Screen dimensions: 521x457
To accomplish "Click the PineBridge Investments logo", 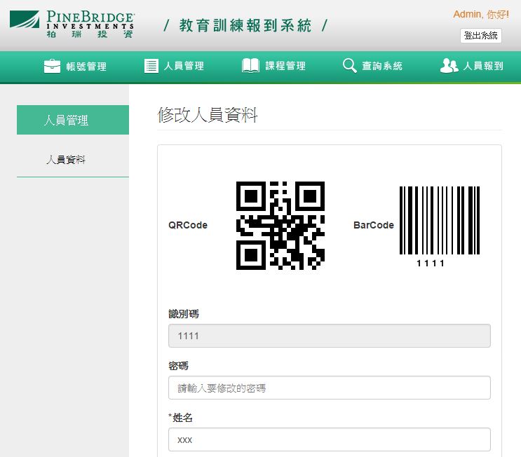I will click(72, 25).
